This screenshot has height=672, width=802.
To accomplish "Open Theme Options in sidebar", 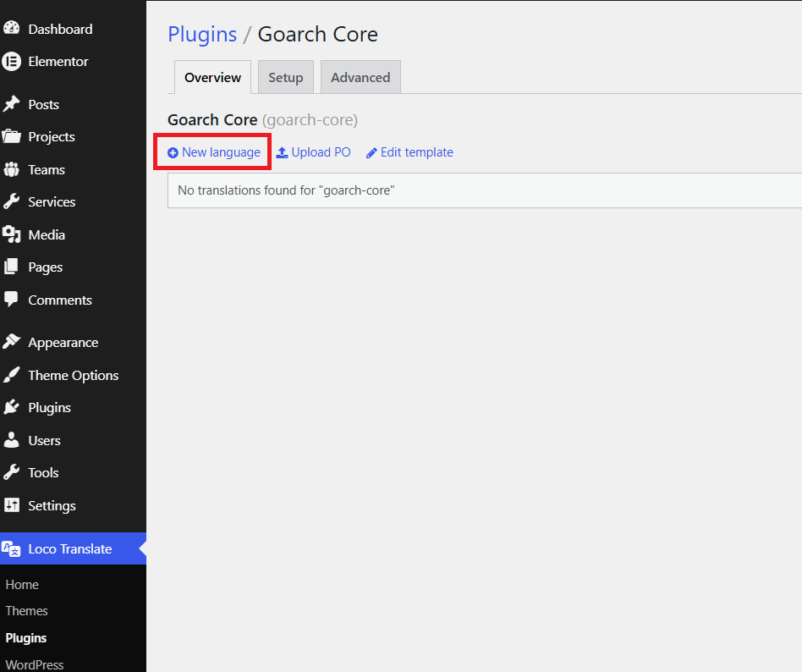I will click(x=73, y=375).
